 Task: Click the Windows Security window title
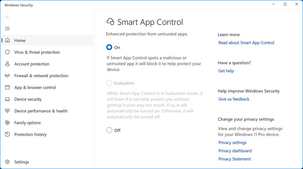19,5
